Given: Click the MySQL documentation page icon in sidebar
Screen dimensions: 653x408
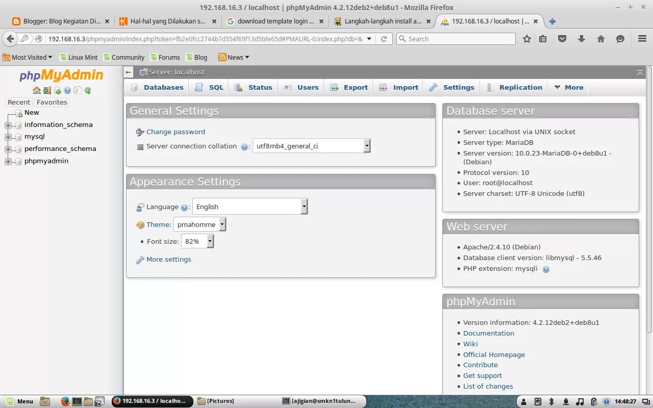Looking at the screenshot, I should 78,90.
